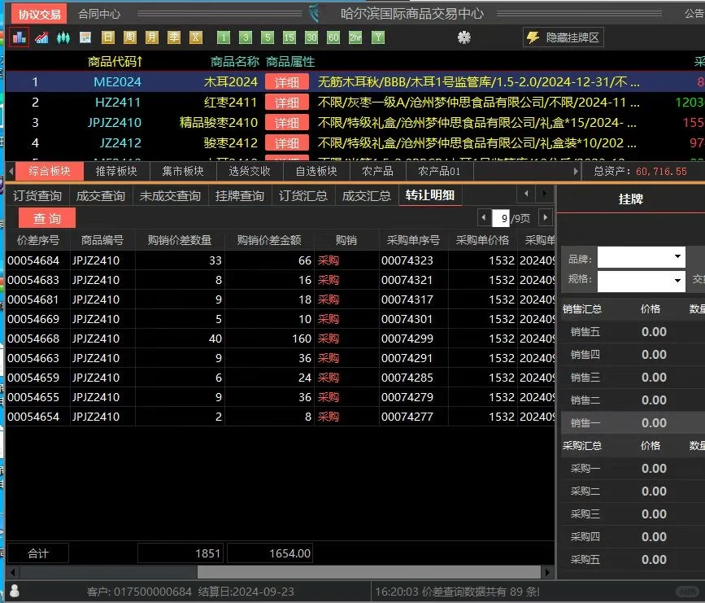This screenshot has width=705, height=603.
Task: Select the monthly 月 period icon
Action: tap(151, 37)
